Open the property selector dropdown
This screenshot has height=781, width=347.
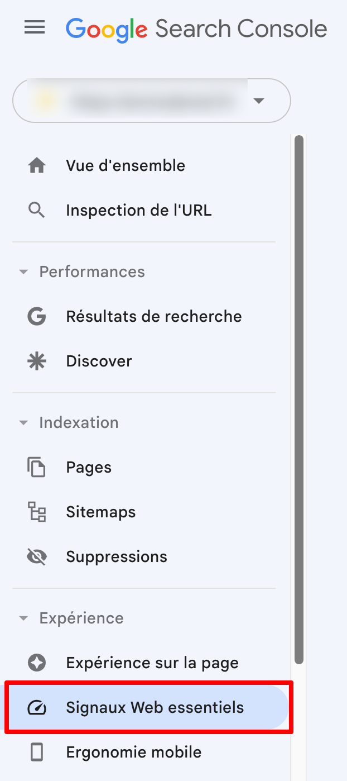(258, 101)
